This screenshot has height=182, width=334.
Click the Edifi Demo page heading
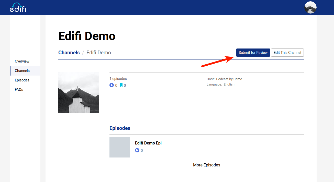click(x=87, y=36)
